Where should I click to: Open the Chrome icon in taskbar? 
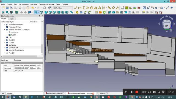pyautogui.click(x=91, y=97)
